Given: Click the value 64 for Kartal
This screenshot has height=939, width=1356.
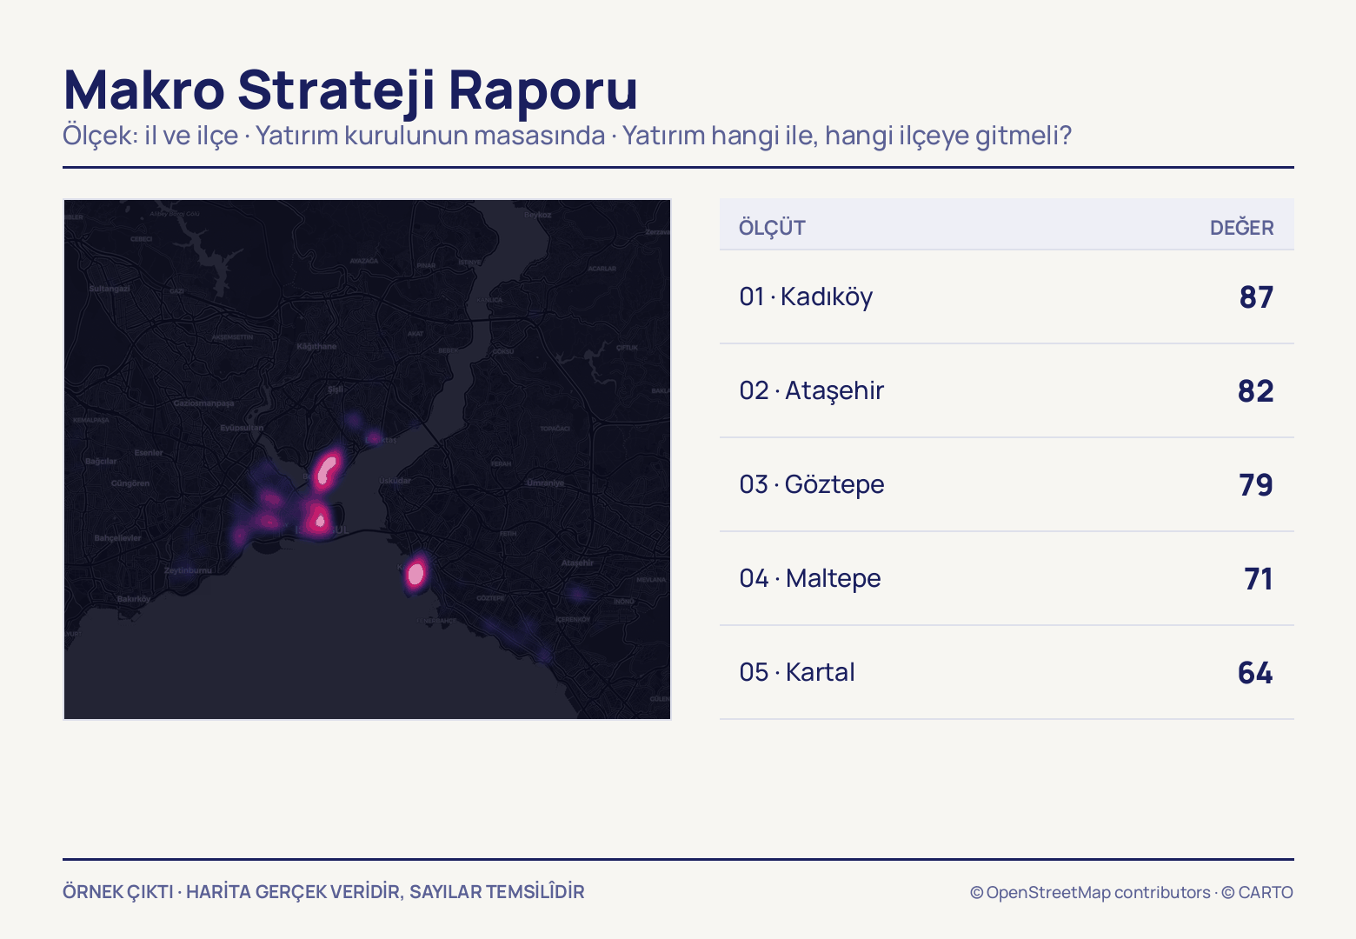Looking at the screenshot, I should 1255,673.
